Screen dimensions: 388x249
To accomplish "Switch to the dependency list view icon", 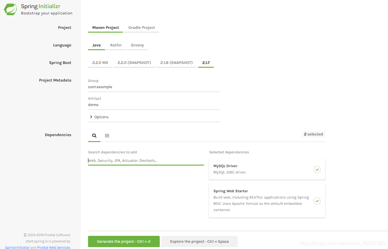I will 107,135.
